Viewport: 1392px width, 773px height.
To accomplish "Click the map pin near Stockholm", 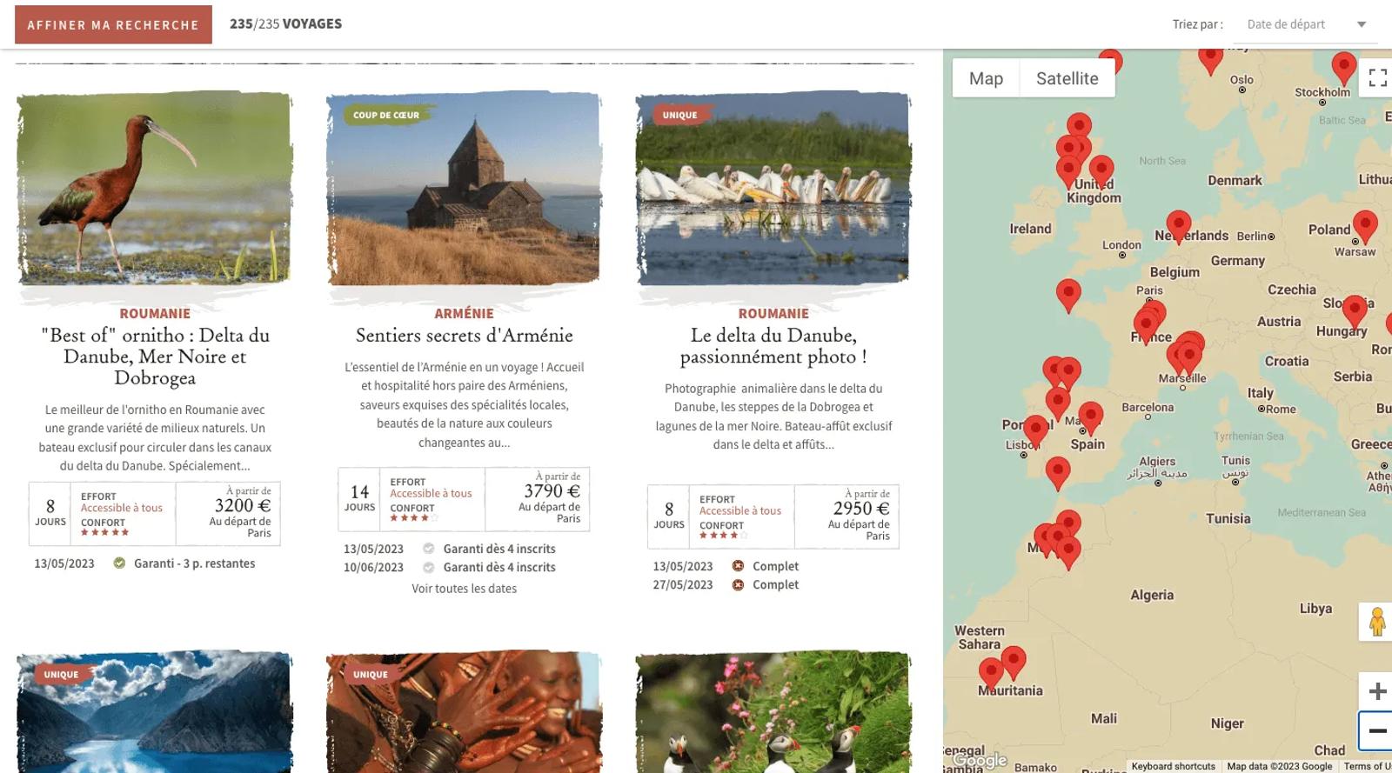I will (x=1344, y=67).
